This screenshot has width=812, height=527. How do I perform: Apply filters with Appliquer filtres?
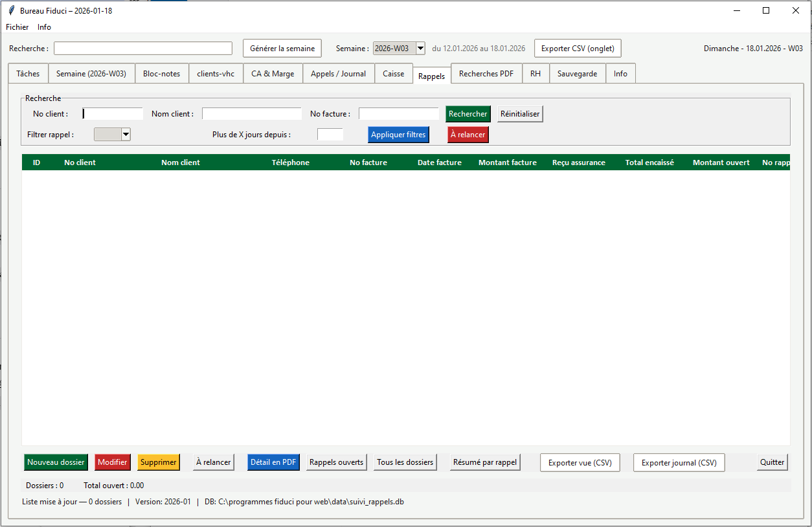(398, 134)
